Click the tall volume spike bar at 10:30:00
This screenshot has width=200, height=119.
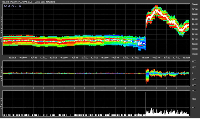[146, 104]
